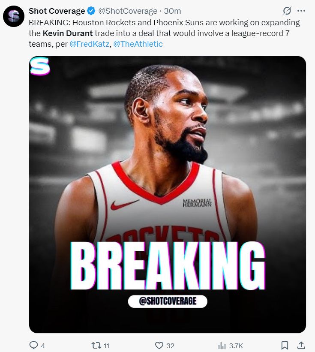Click the repost arrows icon
Image resolution: width=315 pixels, height=352 pixels.
96,345
